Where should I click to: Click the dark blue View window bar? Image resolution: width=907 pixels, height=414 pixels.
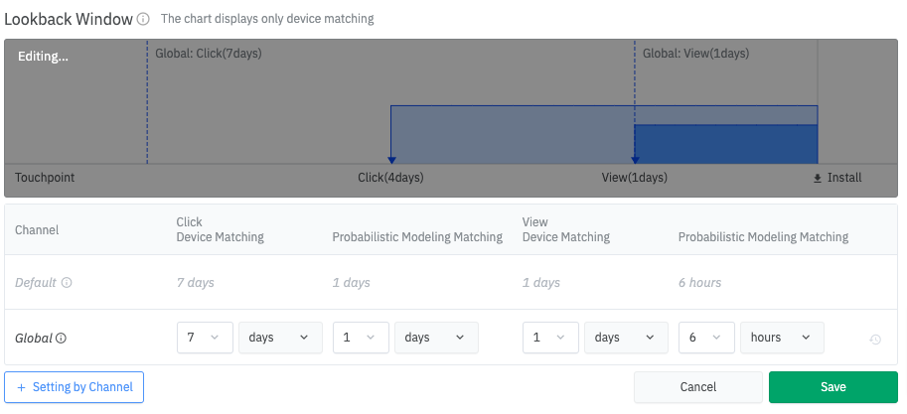coord(725,144)
